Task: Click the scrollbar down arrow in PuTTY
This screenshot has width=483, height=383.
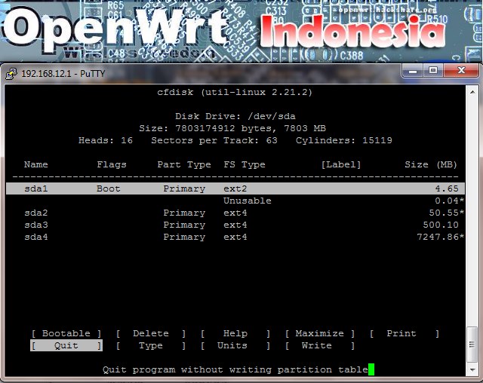Action: click(472, 369)
